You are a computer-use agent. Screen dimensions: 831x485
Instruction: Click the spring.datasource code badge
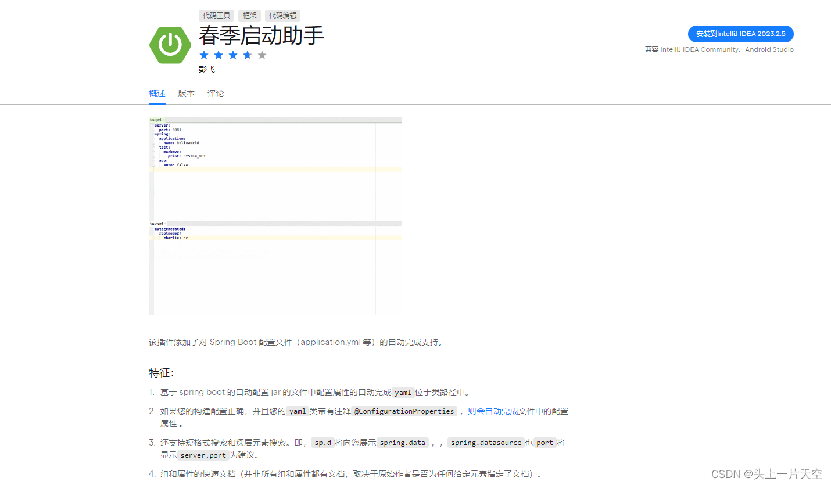pyautogui.click(x=486, y=442)
